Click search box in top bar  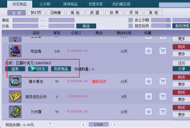coord(174,5)
